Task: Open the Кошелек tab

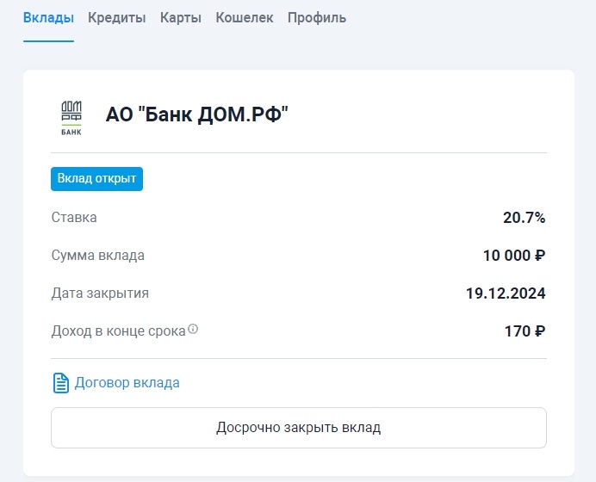Action: (245, 18)
